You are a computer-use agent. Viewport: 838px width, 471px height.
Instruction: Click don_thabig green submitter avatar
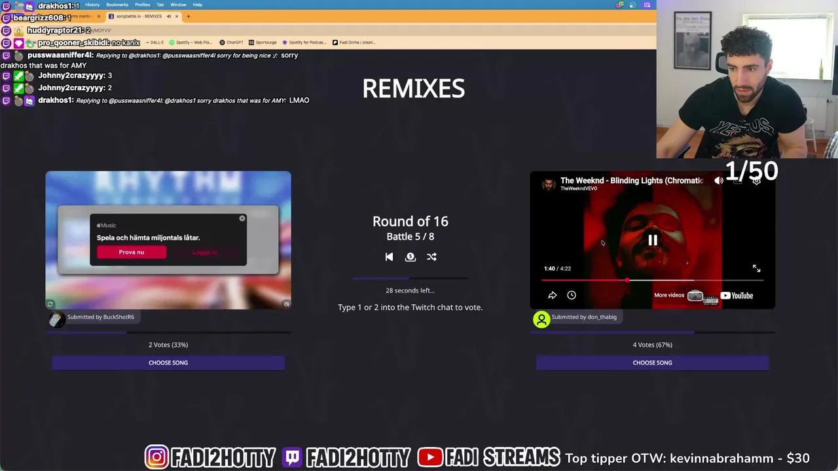(541, 319)
